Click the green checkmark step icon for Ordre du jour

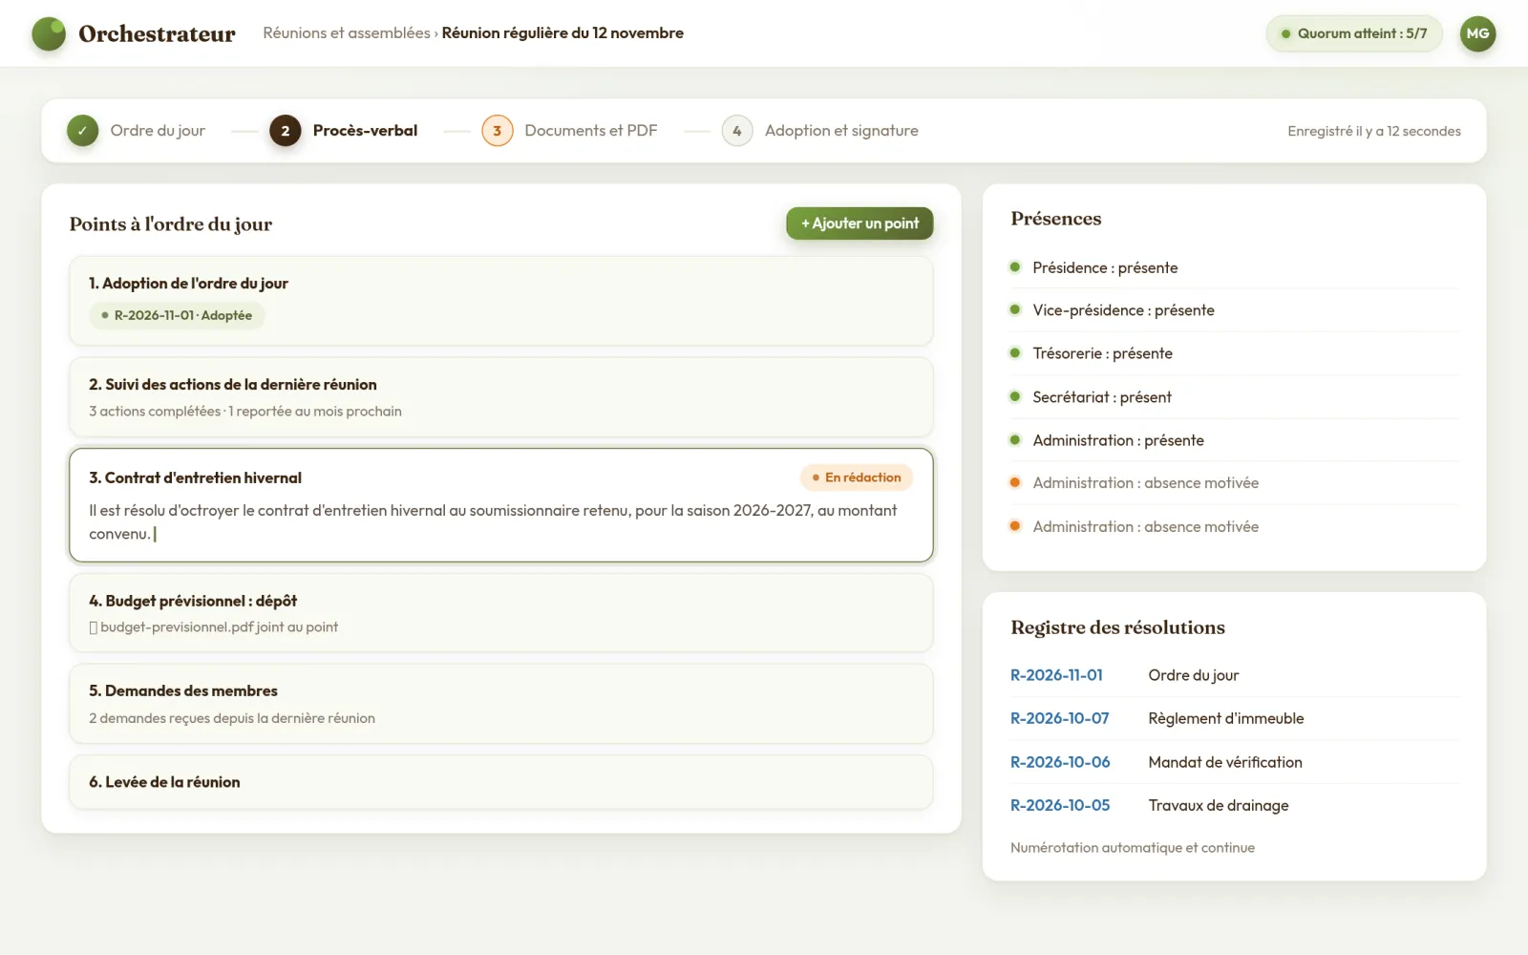[x=83, y=131]
